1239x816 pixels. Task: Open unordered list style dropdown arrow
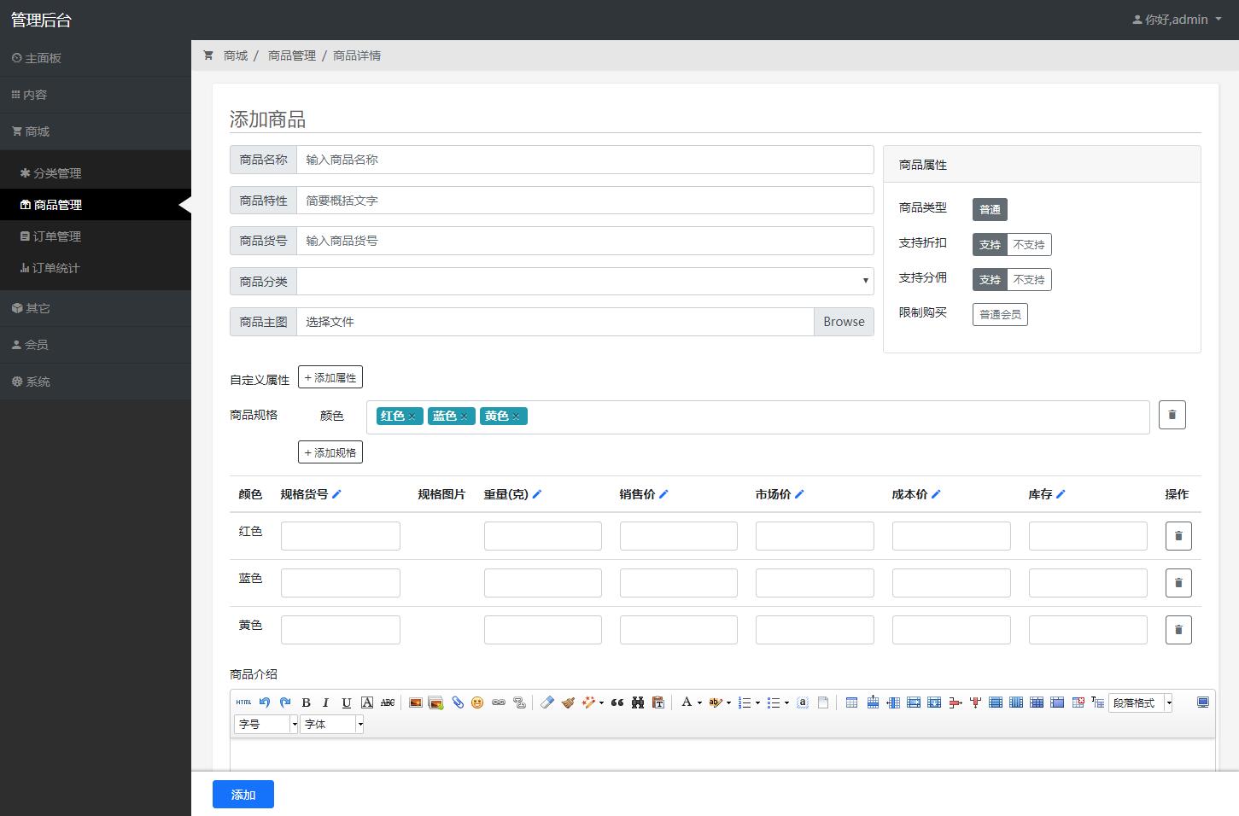(786, 702)
